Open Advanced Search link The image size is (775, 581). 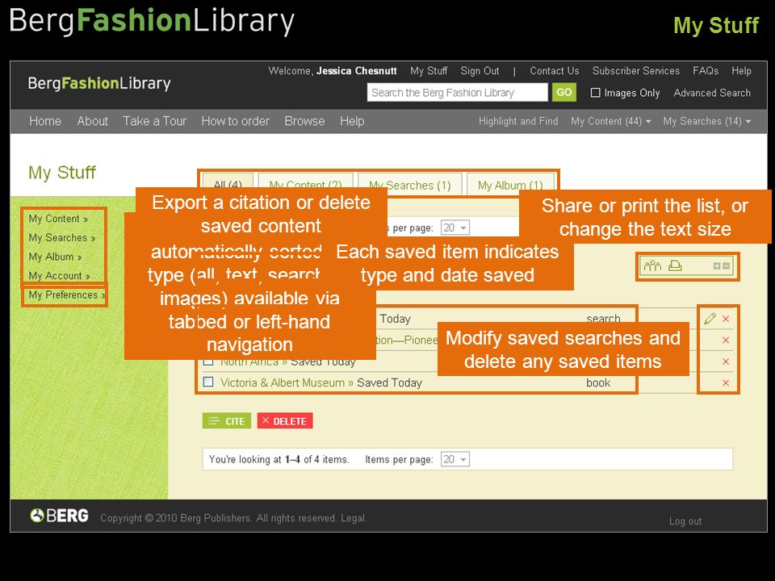[712, 92]
